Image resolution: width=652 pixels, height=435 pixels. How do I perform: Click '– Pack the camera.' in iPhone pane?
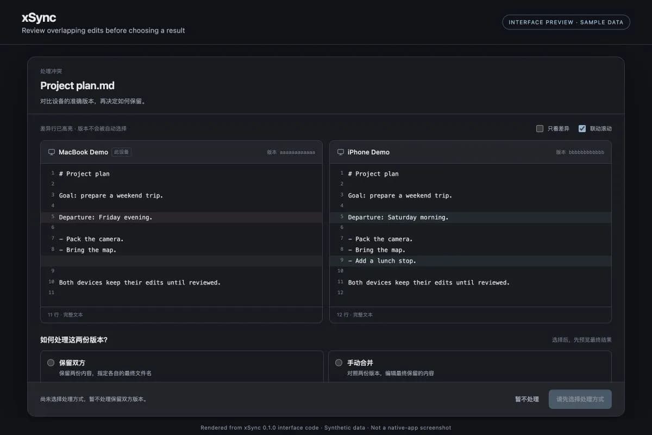click(x=380, y=239)
